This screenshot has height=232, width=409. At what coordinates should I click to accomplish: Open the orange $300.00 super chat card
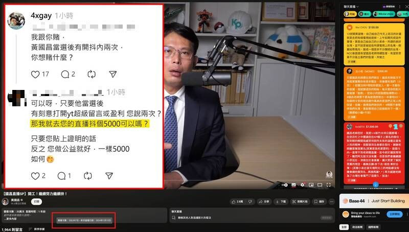374,94
